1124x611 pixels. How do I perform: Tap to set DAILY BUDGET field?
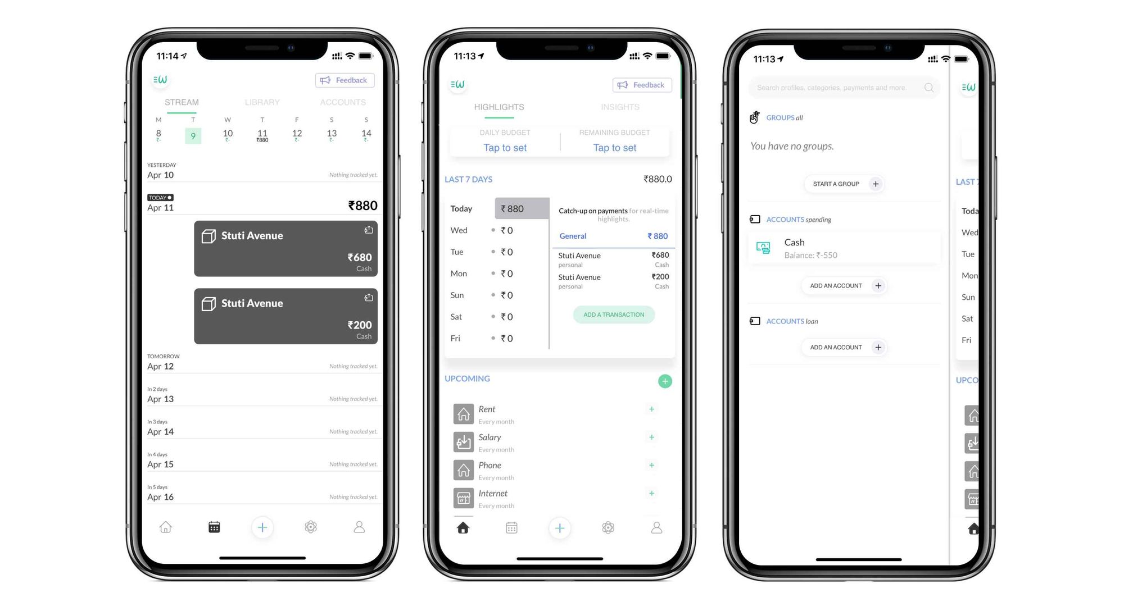pyautogui.click(x=506, y=147)
